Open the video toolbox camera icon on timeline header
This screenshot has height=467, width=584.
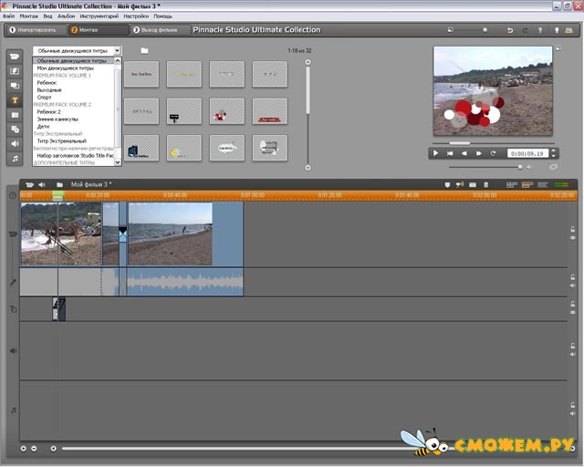[29, 185]
